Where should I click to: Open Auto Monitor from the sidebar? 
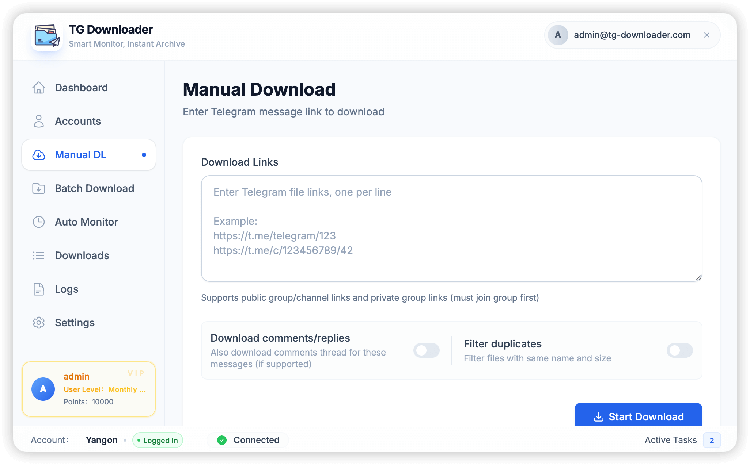[86, 222]
